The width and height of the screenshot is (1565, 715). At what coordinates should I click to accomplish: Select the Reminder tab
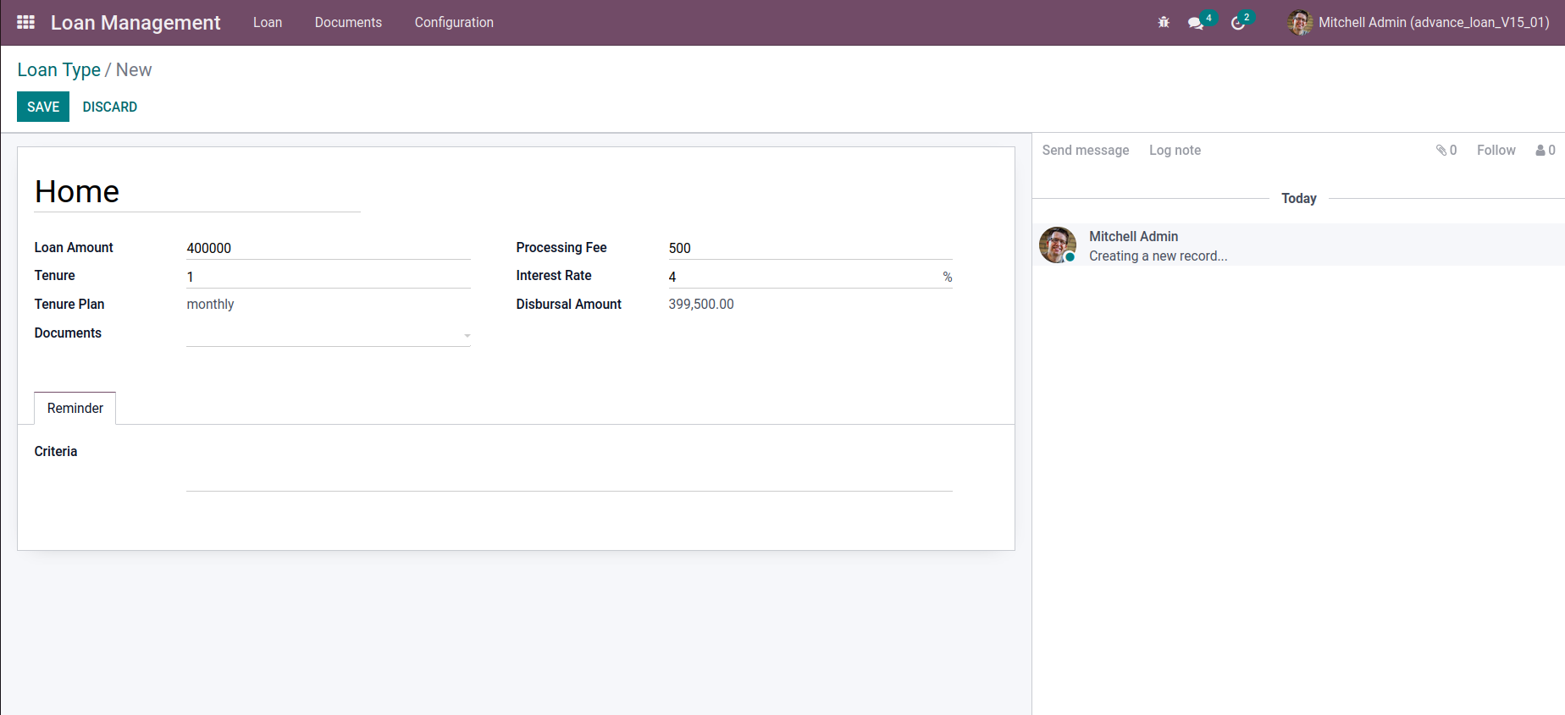[75, 408]
